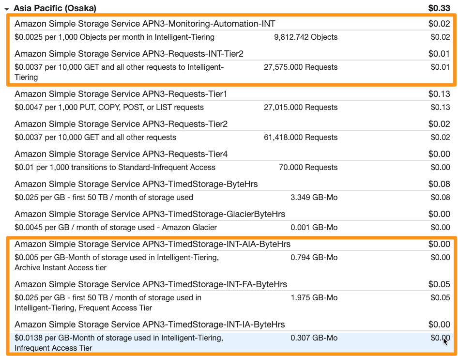This screenshot has height=356, width=458.
Task: Click '$0.0037 per 10,000 GET and all other requests'
Action: tap(95, 138)
